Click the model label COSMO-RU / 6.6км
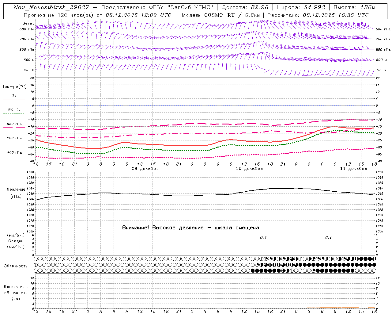The width and height of the screenshot is (392, 314). click(232, 15)
